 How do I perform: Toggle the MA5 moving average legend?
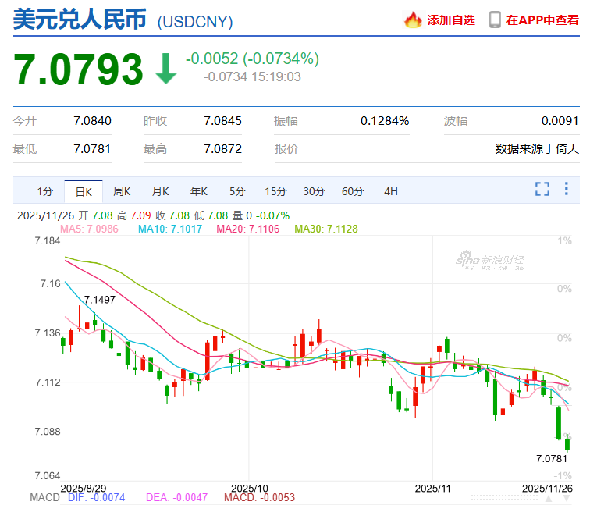click(x=92, y=229)
